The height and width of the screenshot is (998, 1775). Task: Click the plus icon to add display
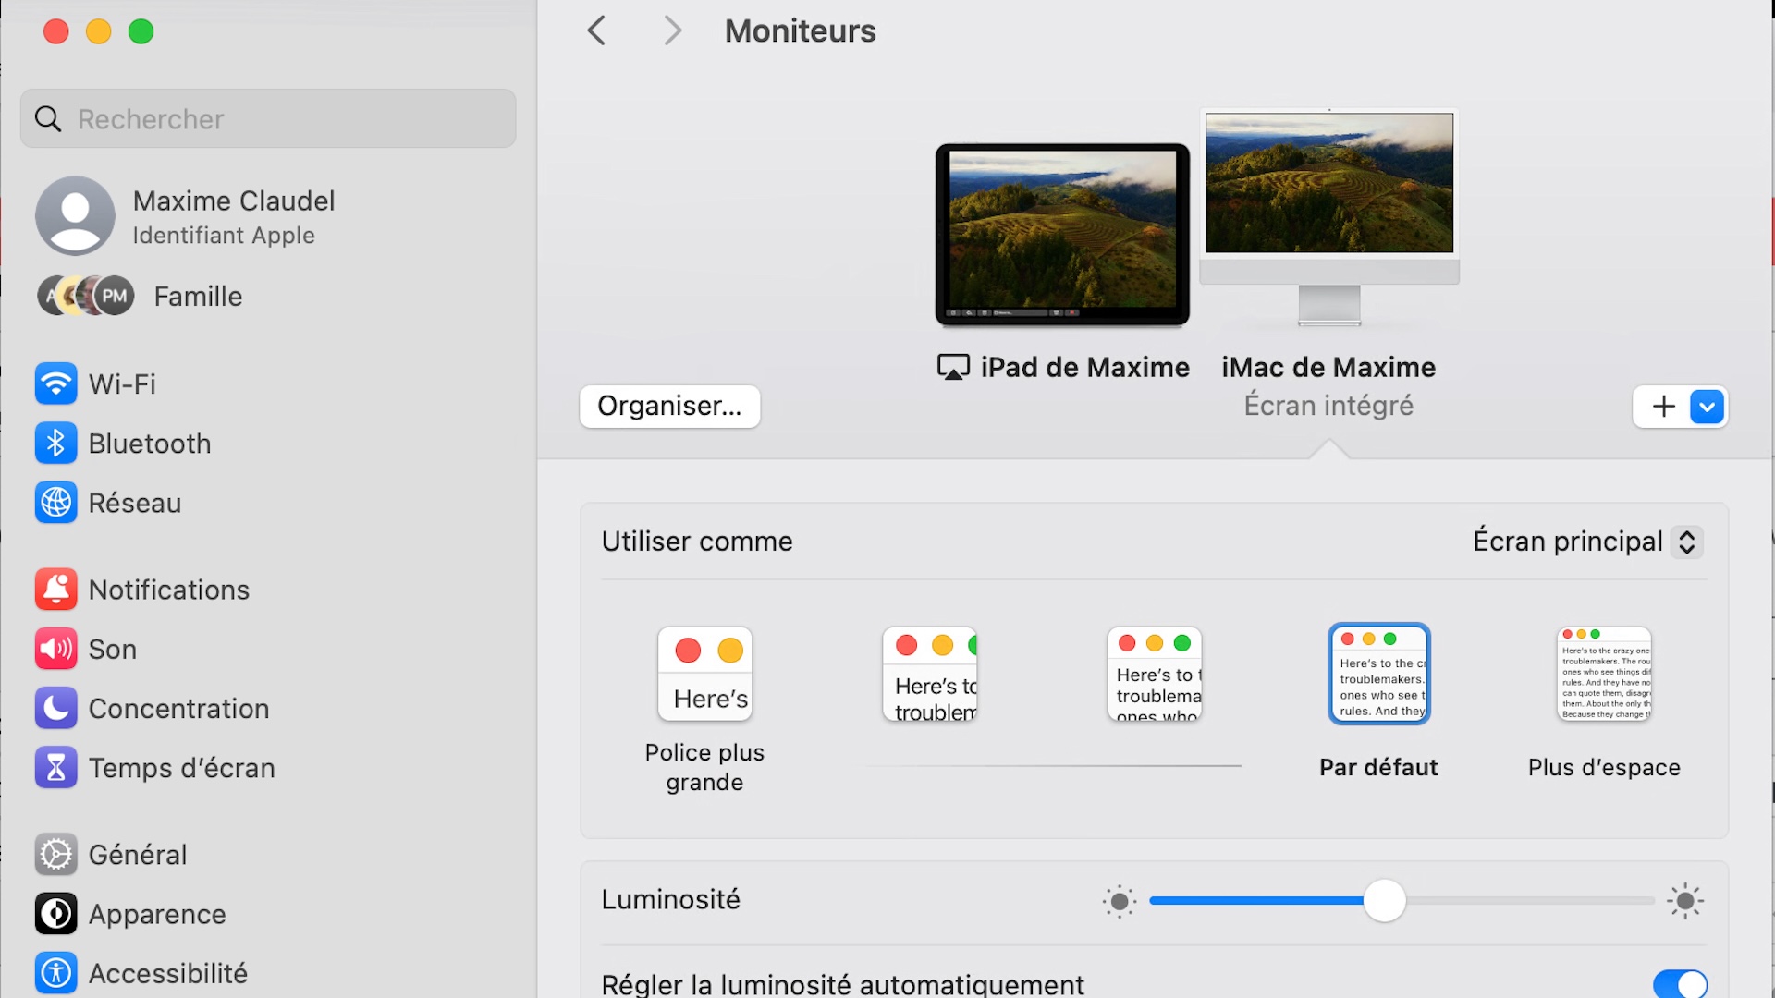click(x=1663, y=407)
